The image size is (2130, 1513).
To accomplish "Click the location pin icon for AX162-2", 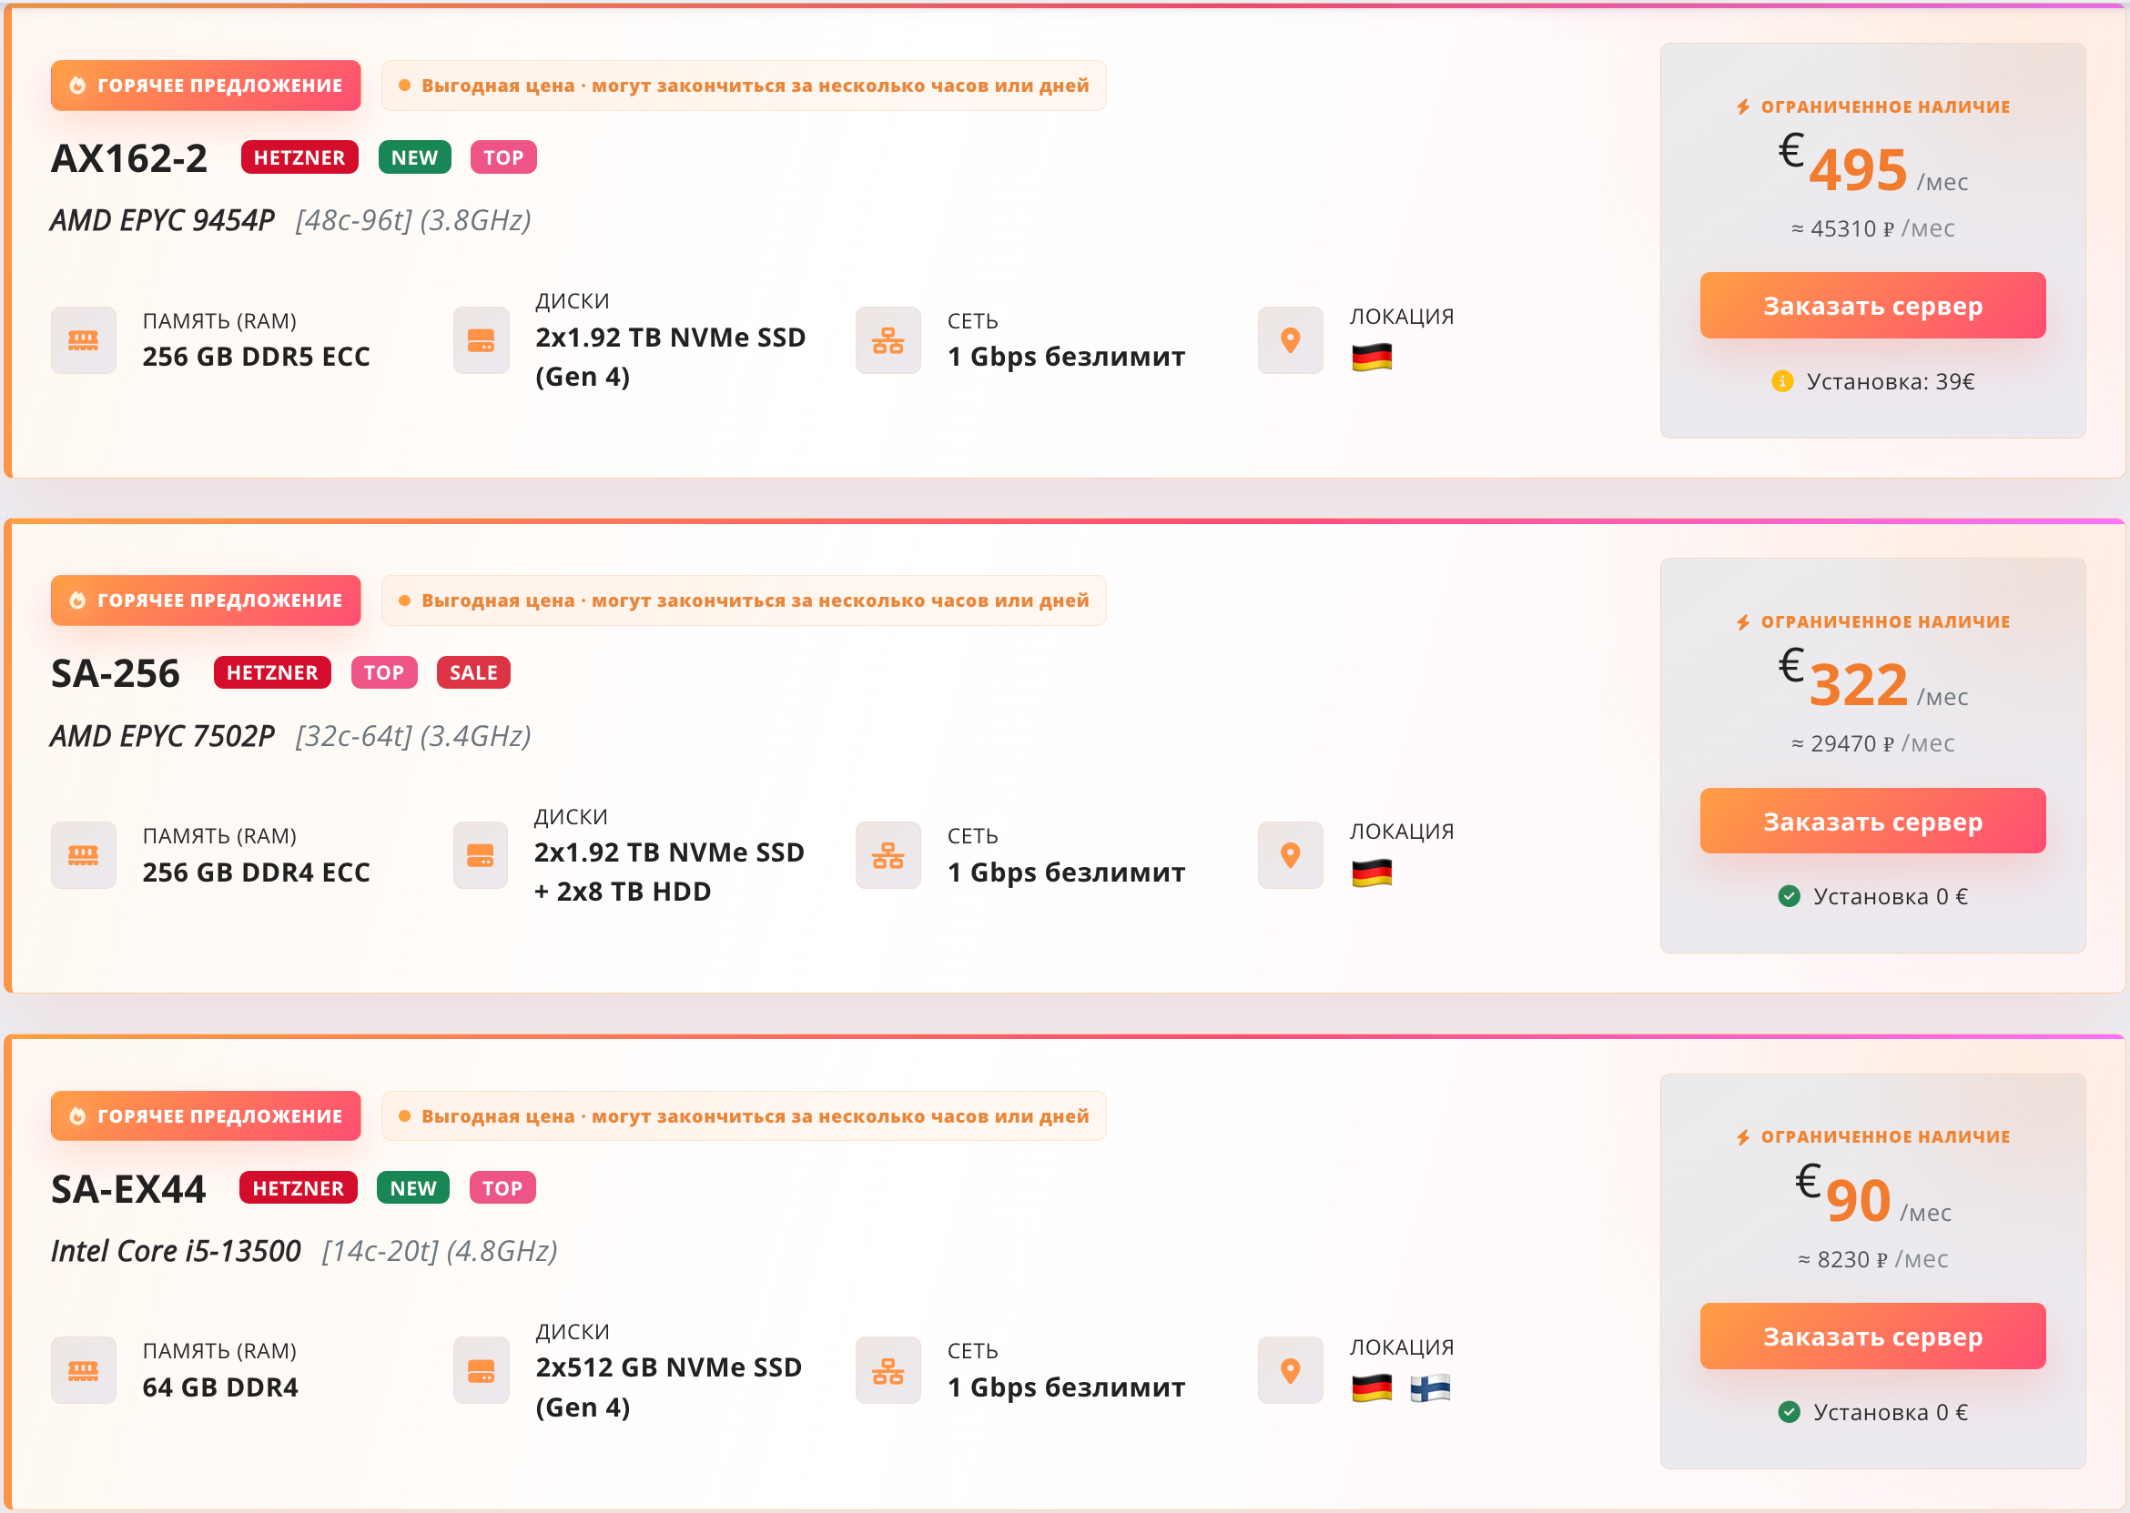I will click(x=1290, y=340).
